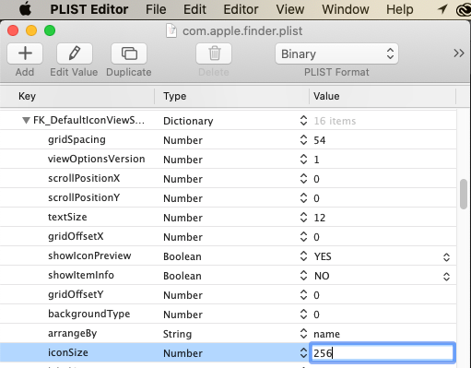
Task: Open the View menu
Action: point(290,9)
